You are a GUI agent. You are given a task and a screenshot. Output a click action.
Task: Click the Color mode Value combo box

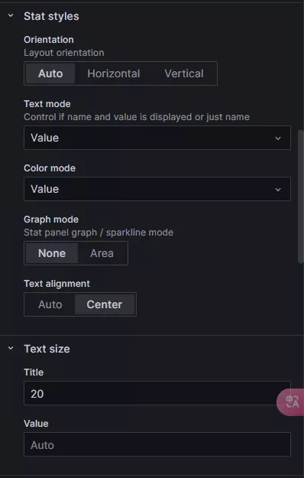point(157,189)
